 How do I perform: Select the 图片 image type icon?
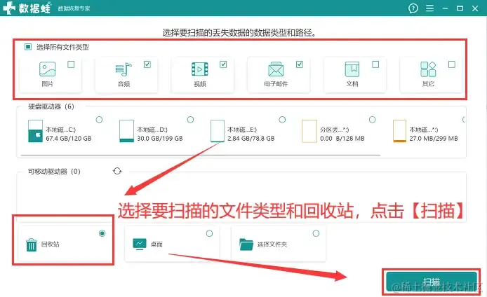48,69
